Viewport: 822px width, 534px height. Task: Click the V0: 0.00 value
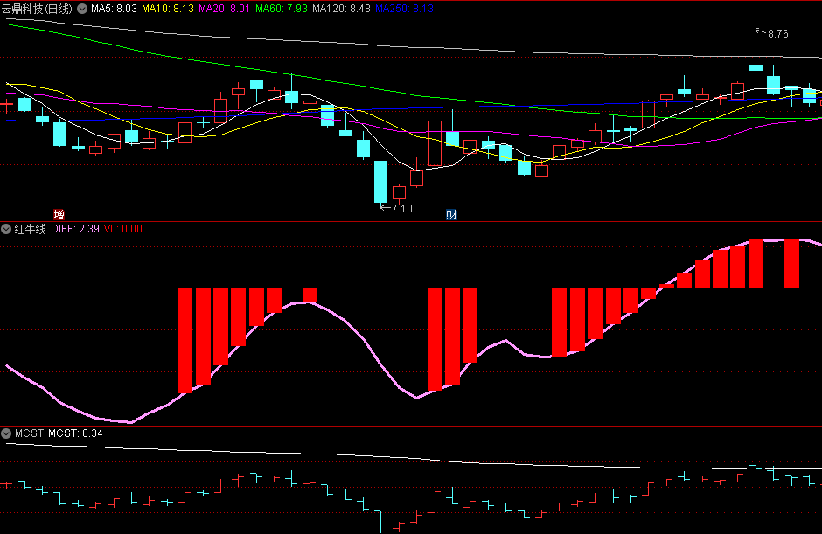click(123, 229)
